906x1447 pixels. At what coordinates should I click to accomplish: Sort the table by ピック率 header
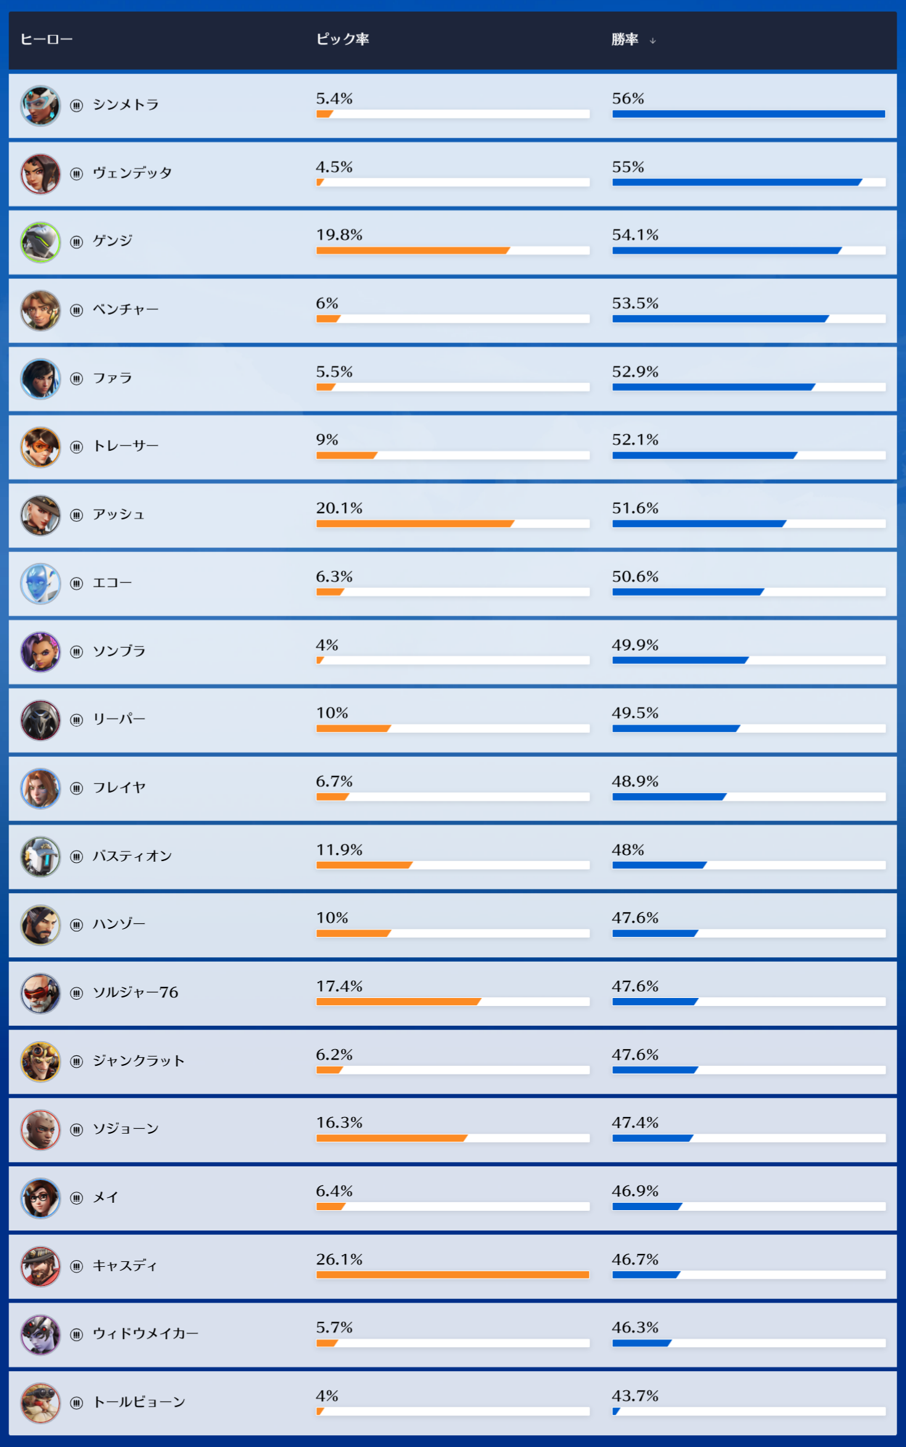(342, 39)
